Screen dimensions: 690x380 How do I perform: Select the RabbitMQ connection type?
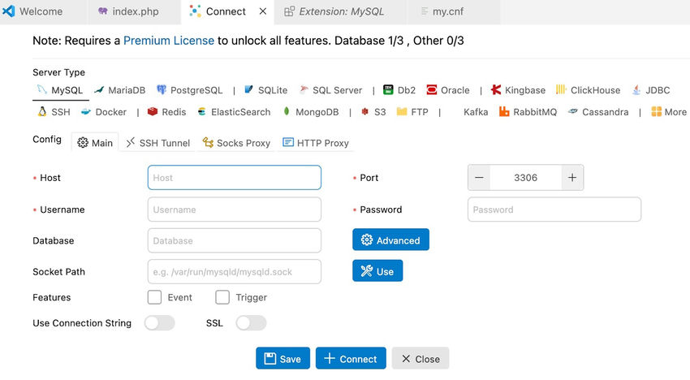(x=528, y=112)
